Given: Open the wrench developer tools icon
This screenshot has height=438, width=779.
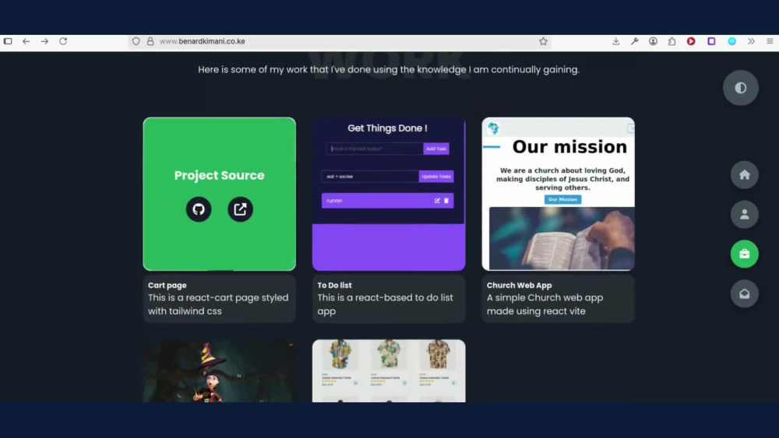Looking at the screenshot, I should (634, 41).
